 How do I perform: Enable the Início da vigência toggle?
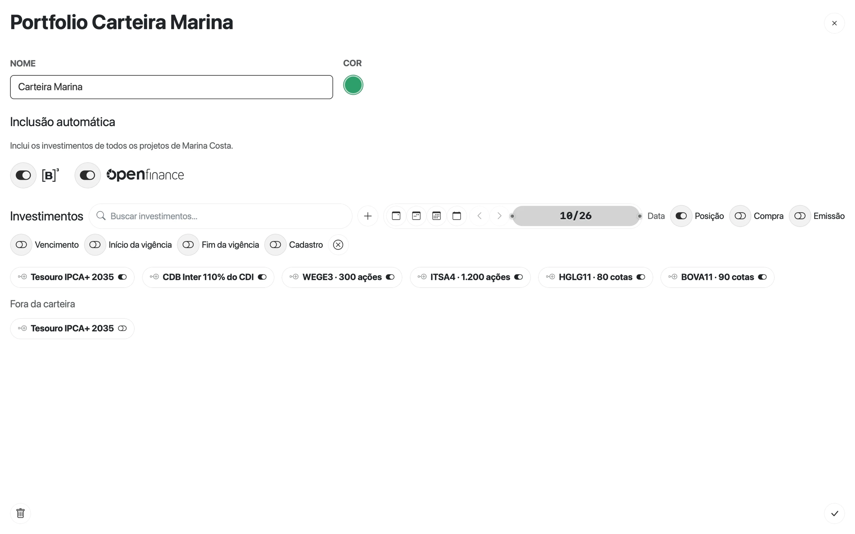pyautogui.click(x=95, y=245)
